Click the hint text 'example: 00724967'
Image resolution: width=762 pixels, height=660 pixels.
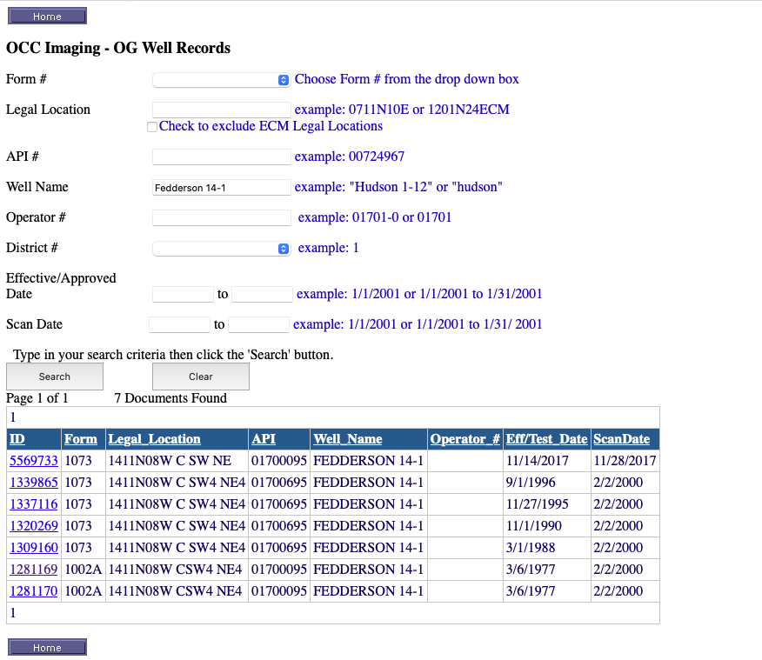click(x=350, y=157)
